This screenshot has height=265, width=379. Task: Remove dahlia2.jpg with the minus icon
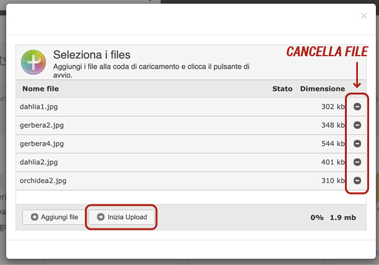click(357, 162)
